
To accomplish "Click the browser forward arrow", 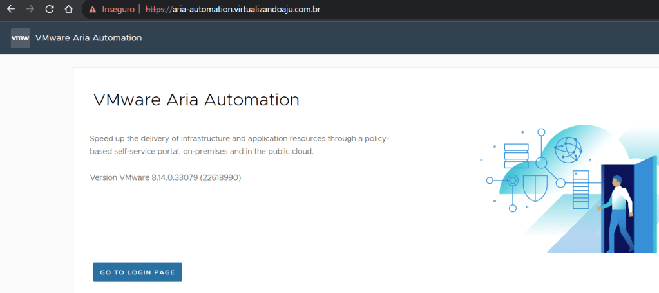I will coord(30,10).
